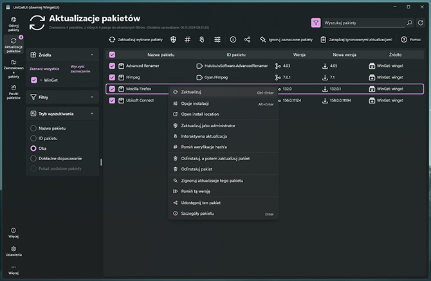Reload packages with the refresh icon
This screenshot has width=431, height=281.
[421, 23]
